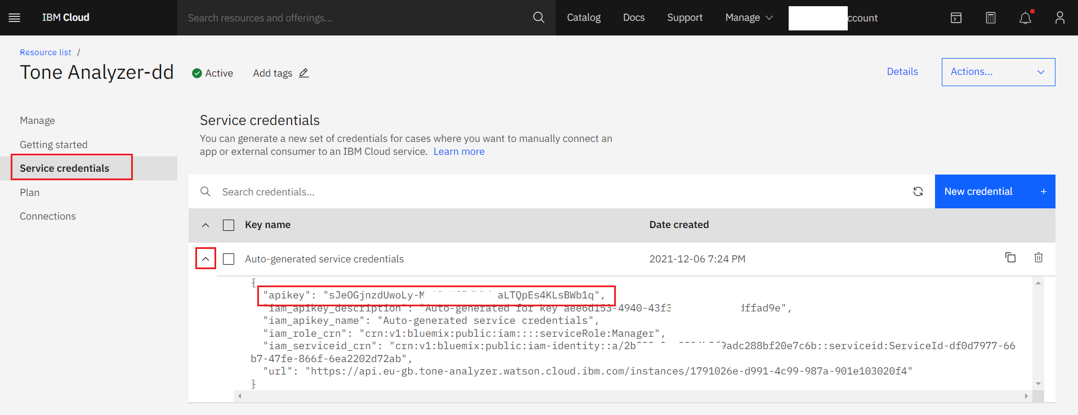The image size is (1078, 415).
Task: Collapse the Auto-generated service credentials row
Action: tap(205, 259)
